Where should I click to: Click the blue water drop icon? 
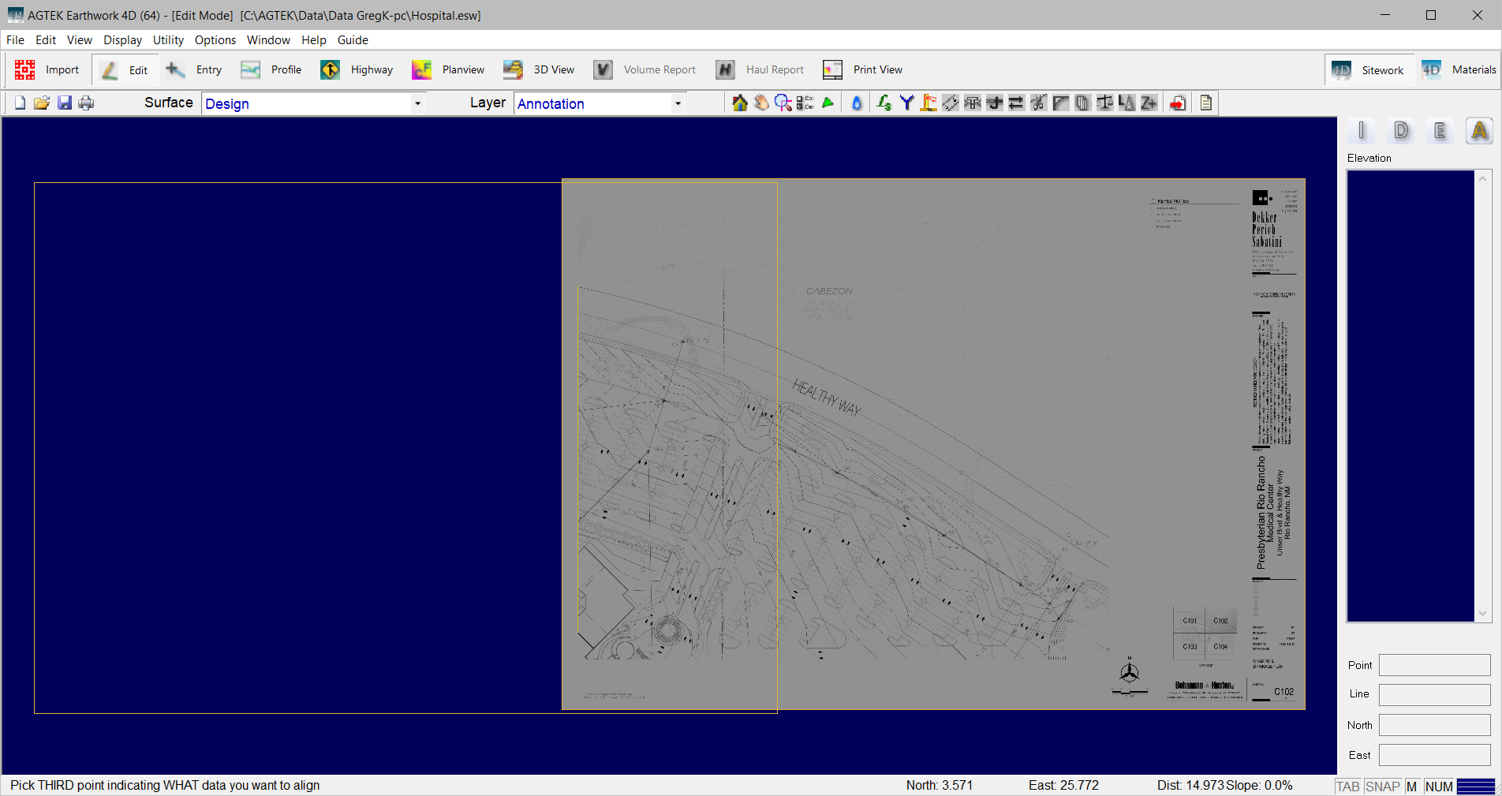point(857,103)
